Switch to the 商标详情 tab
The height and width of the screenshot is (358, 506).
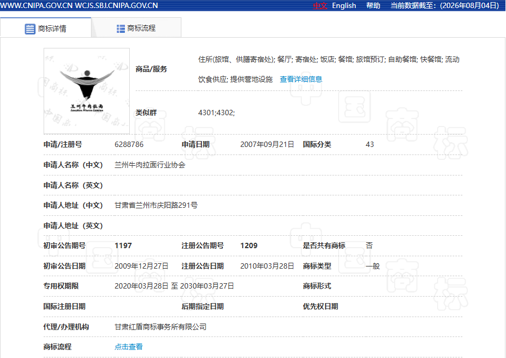(46, 28)
